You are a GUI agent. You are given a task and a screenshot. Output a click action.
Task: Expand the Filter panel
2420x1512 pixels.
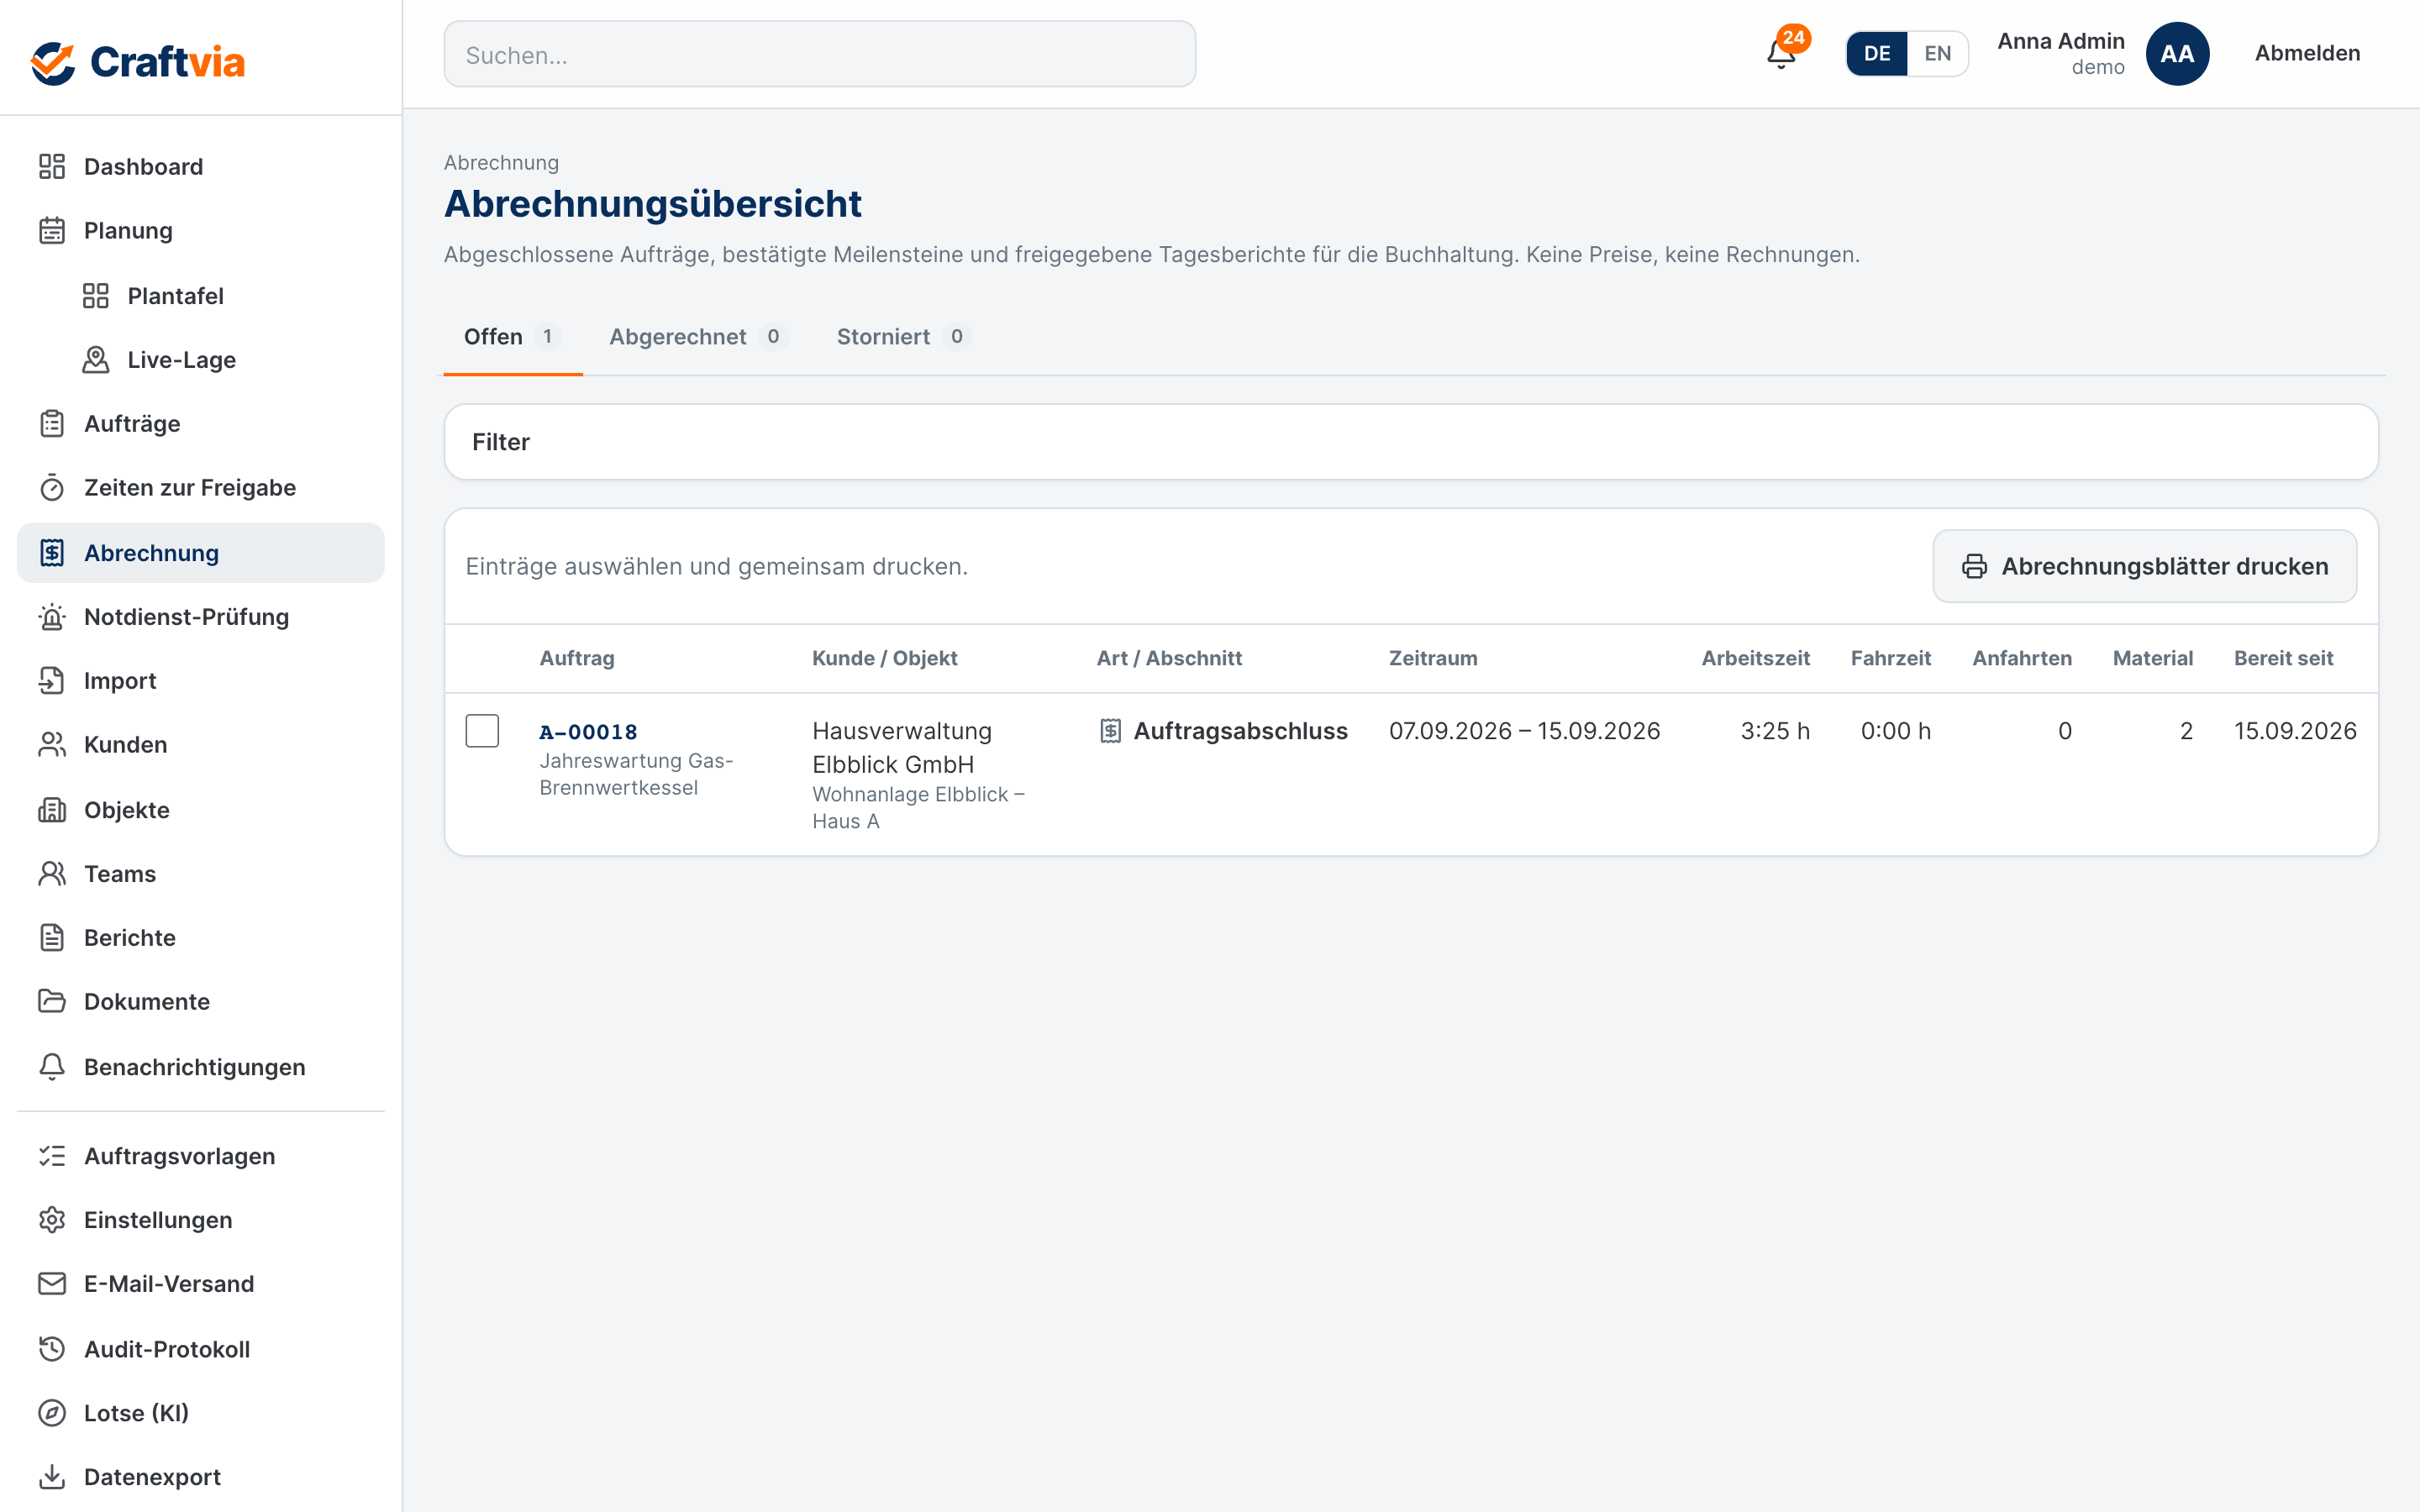pos(1411,442)
